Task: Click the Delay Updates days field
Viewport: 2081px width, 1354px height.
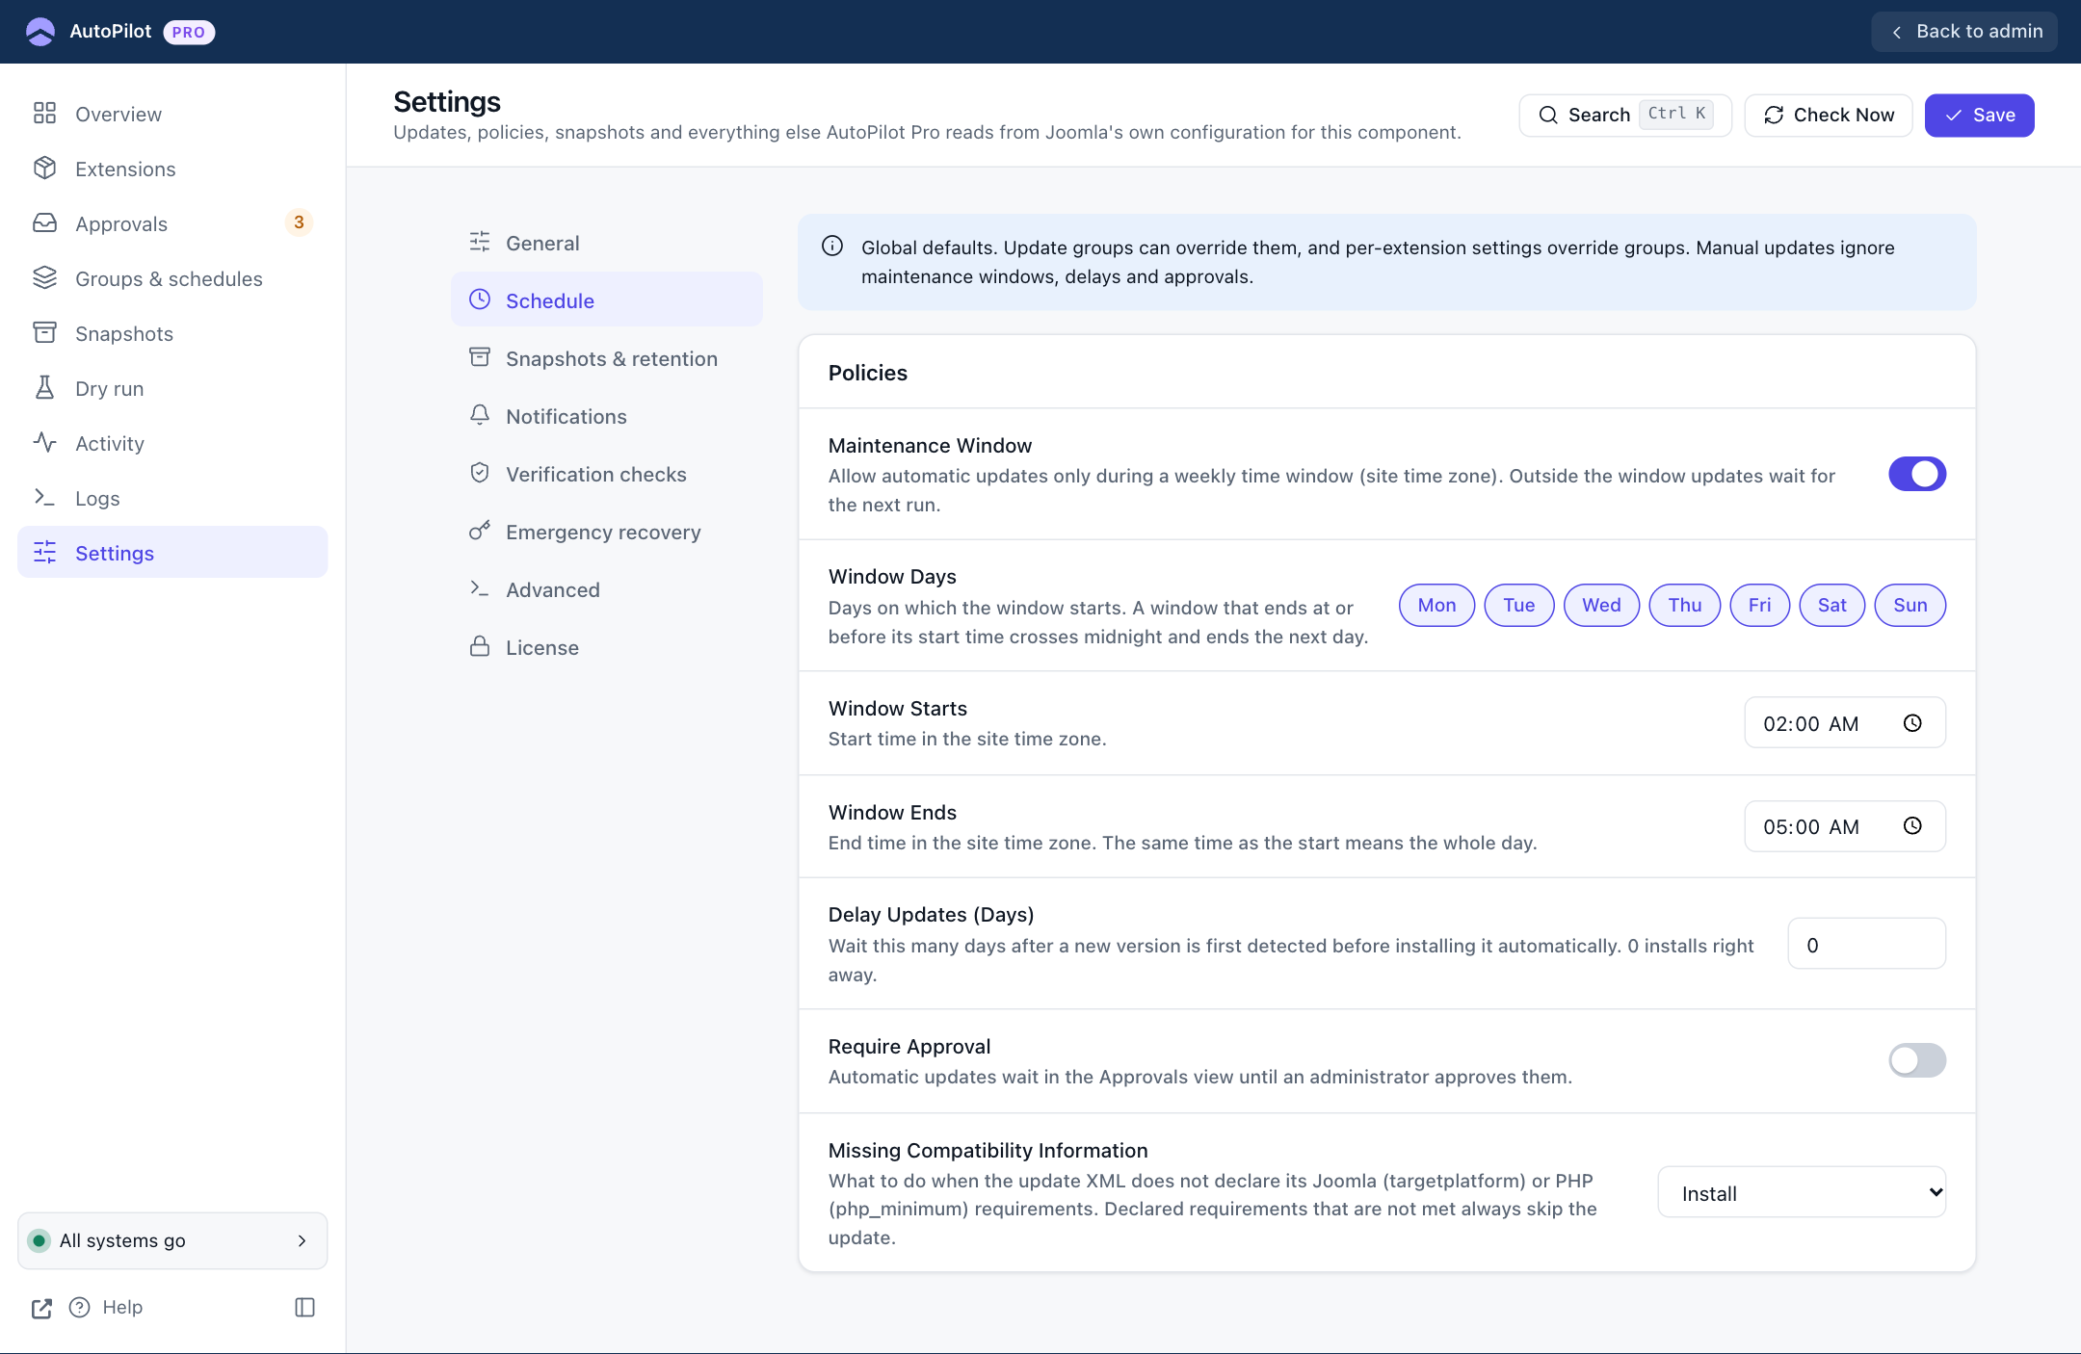Action: coord(1867,944)
